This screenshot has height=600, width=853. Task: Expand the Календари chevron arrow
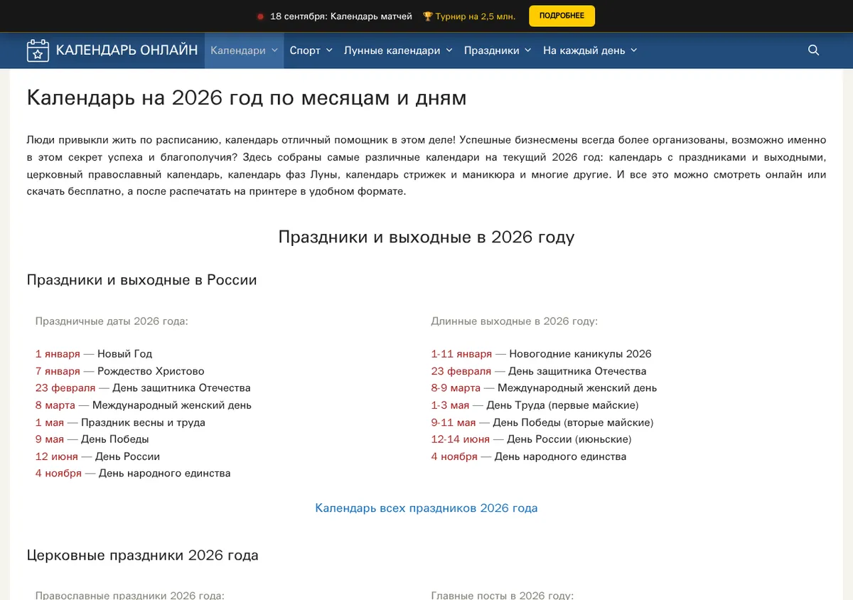274,50
